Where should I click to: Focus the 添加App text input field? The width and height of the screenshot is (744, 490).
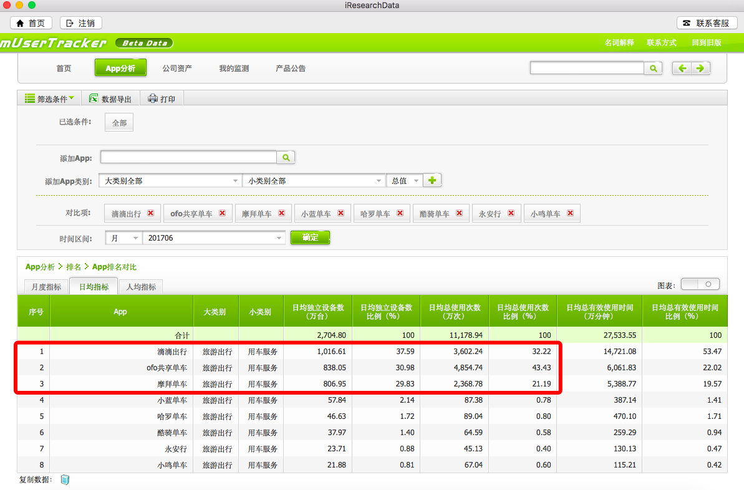click(188, 158)
